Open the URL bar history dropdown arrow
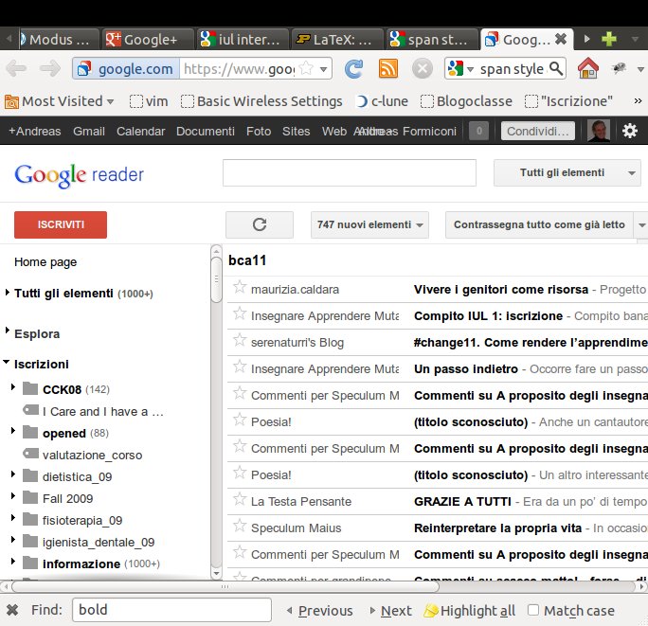 [x=324, y=68]
